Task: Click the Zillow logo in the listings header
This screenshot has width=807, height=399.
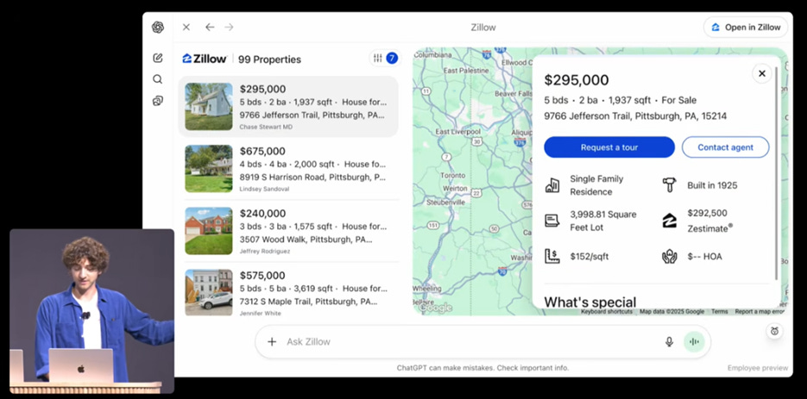Action: click(x=205, y=59)
